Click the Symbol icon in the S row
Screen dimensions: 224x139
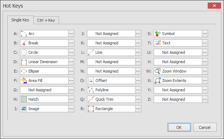pyautogui.click(x=158, y=34)
